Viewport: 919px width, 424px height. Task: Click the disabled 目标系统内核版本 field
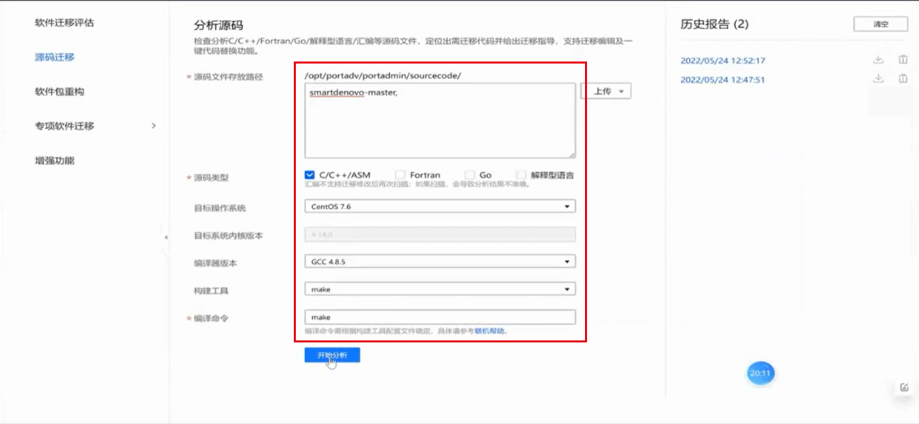[x=440, y=234]
